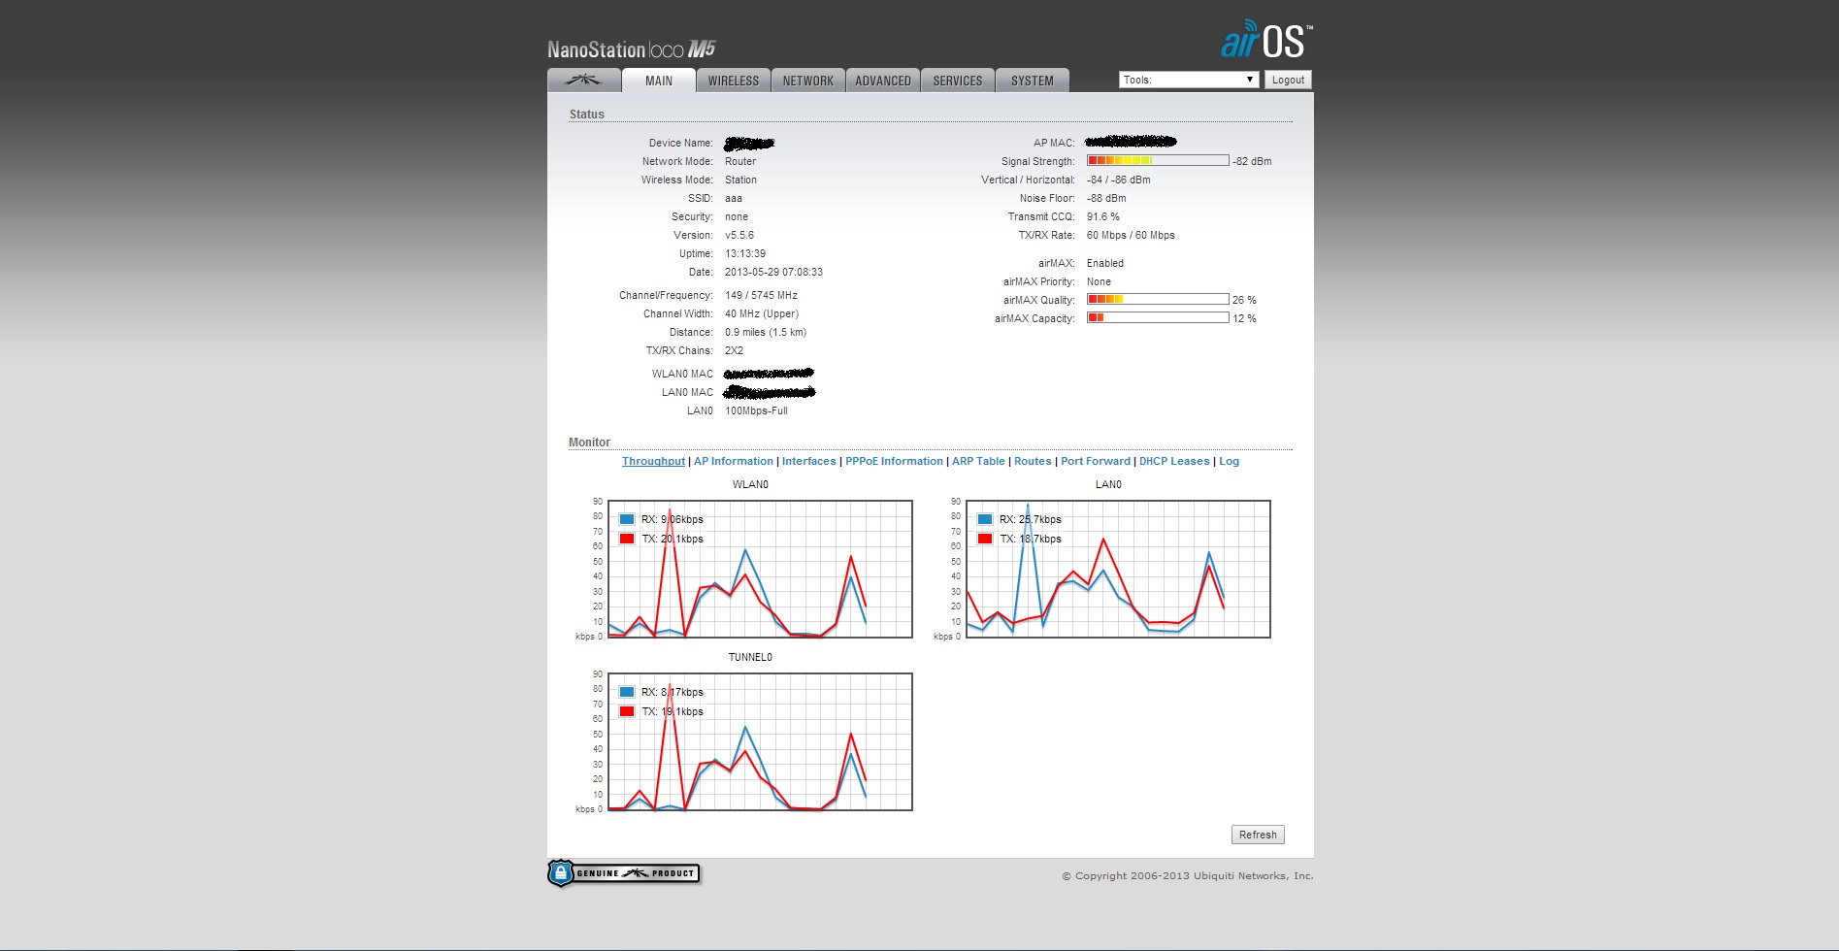Open the Ubiquiti logo tab
The image size is (1839, 951).
coord(583,81)
